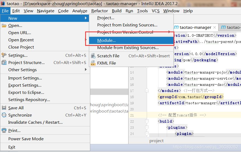
Task: Open the Analyze menu
Action: (x=80, y=11)
